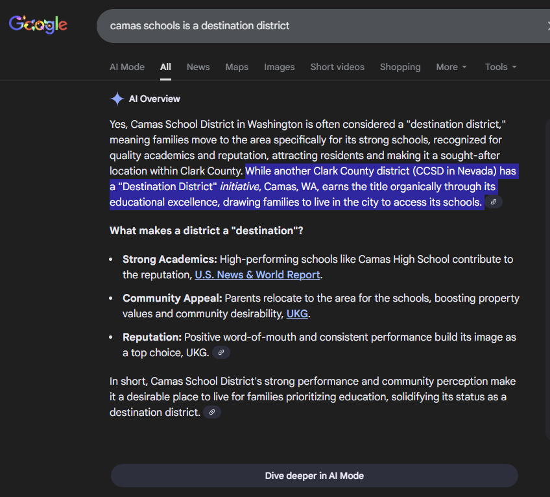
Task: Click the Google logo
Action: 38,24
